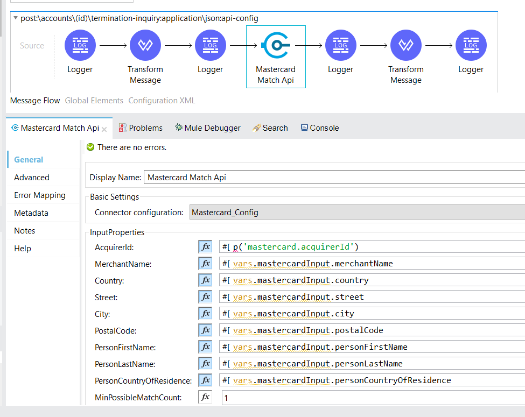525x417 pixels.
Task: Open the Advanced settings section
Action: pyautogui.click(x=43, y=178)
